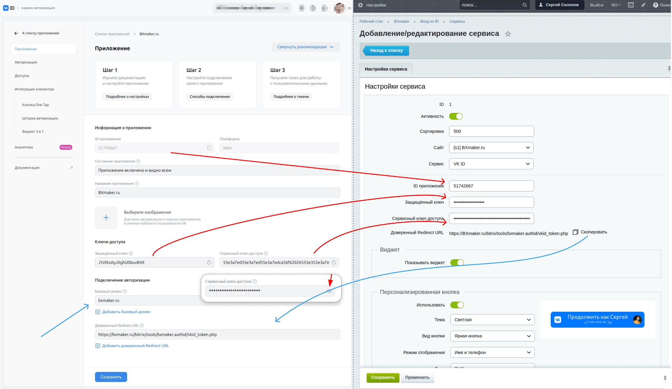Open the Site dropdown
The width and height of the screenshot is (672, 389).
click(491, 147)
